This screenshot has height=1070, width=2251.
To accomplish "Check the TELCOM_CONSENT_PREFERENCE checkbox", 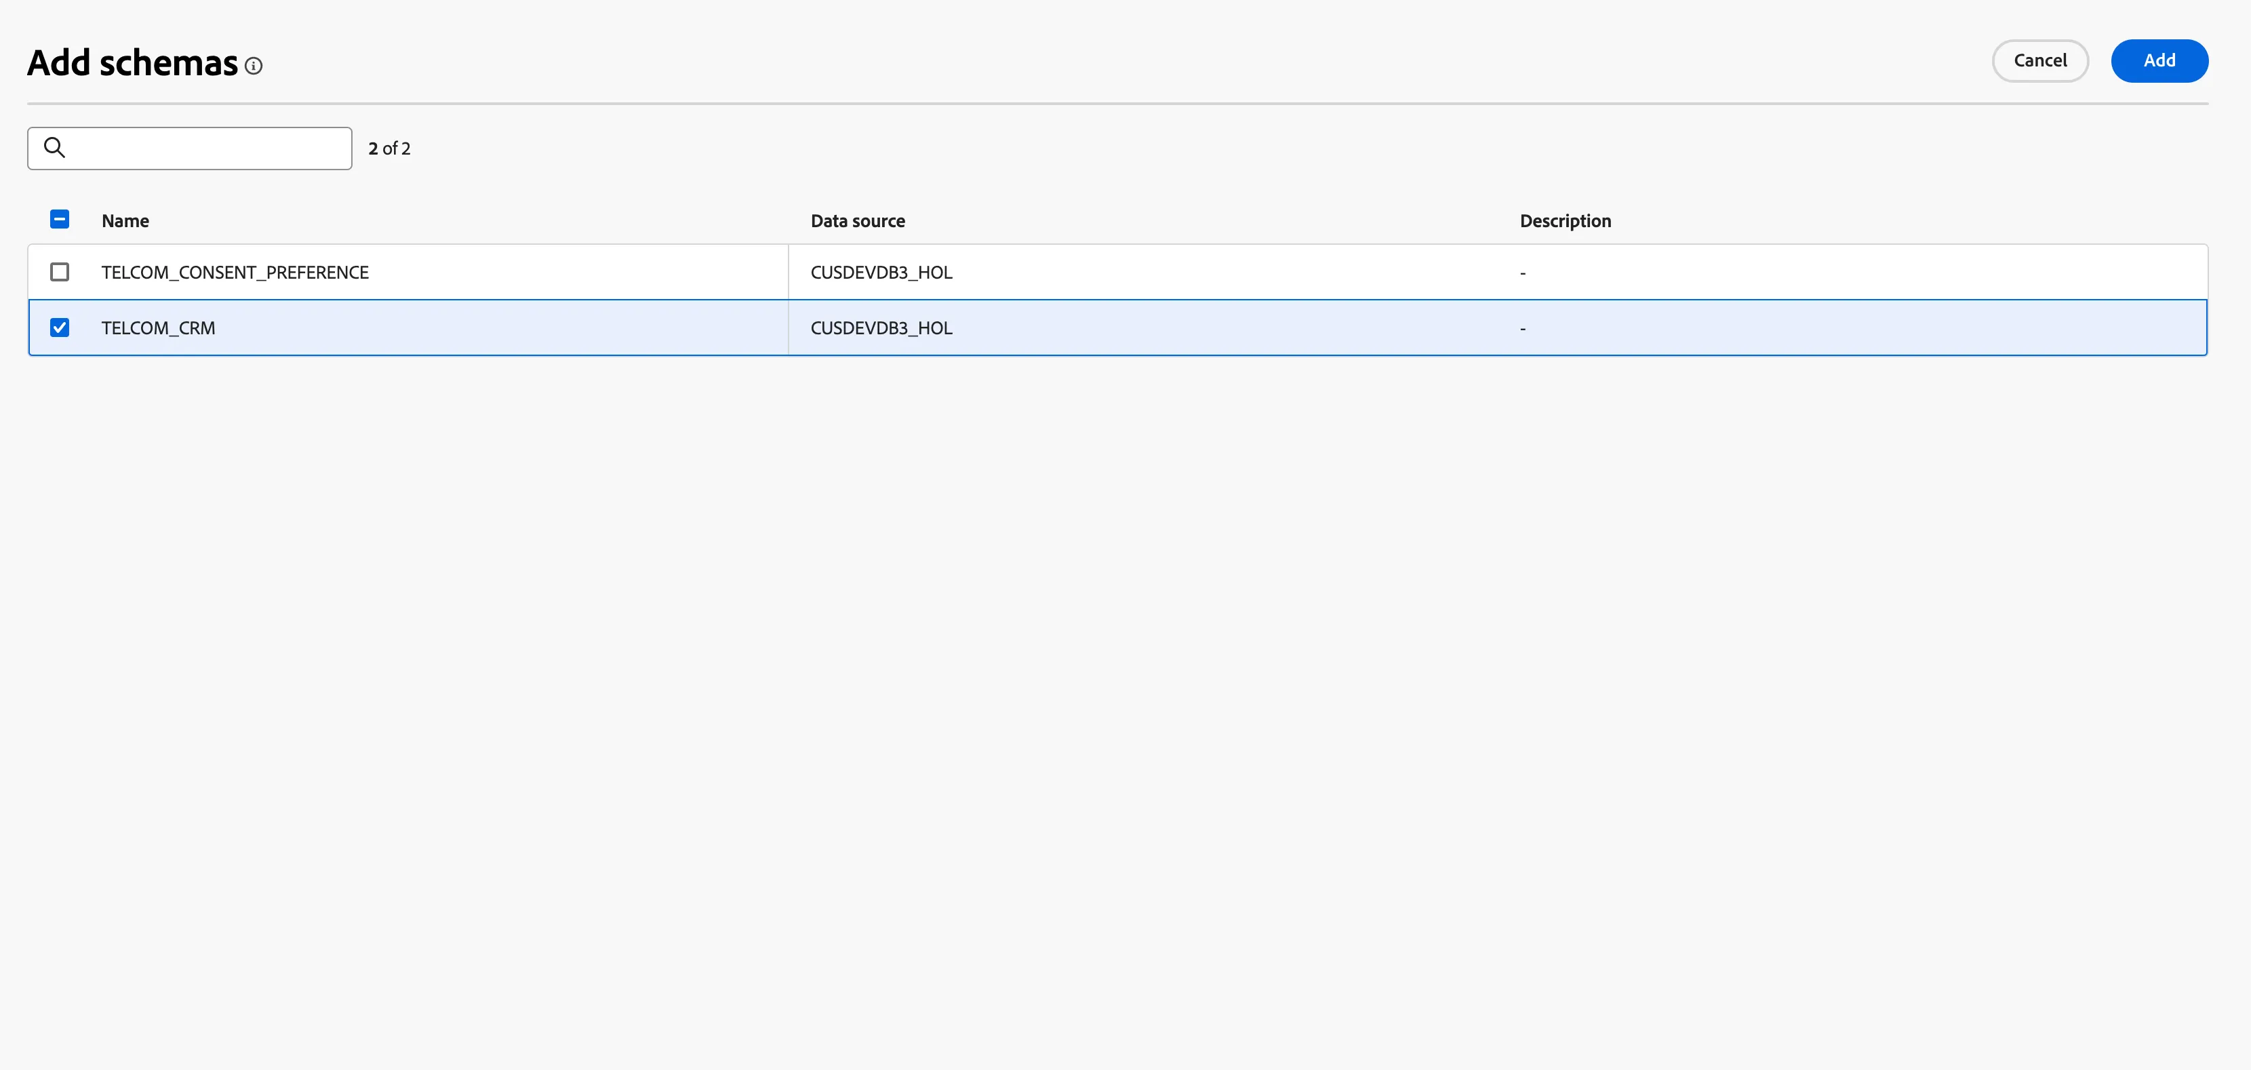I will (x=60, y=272).
